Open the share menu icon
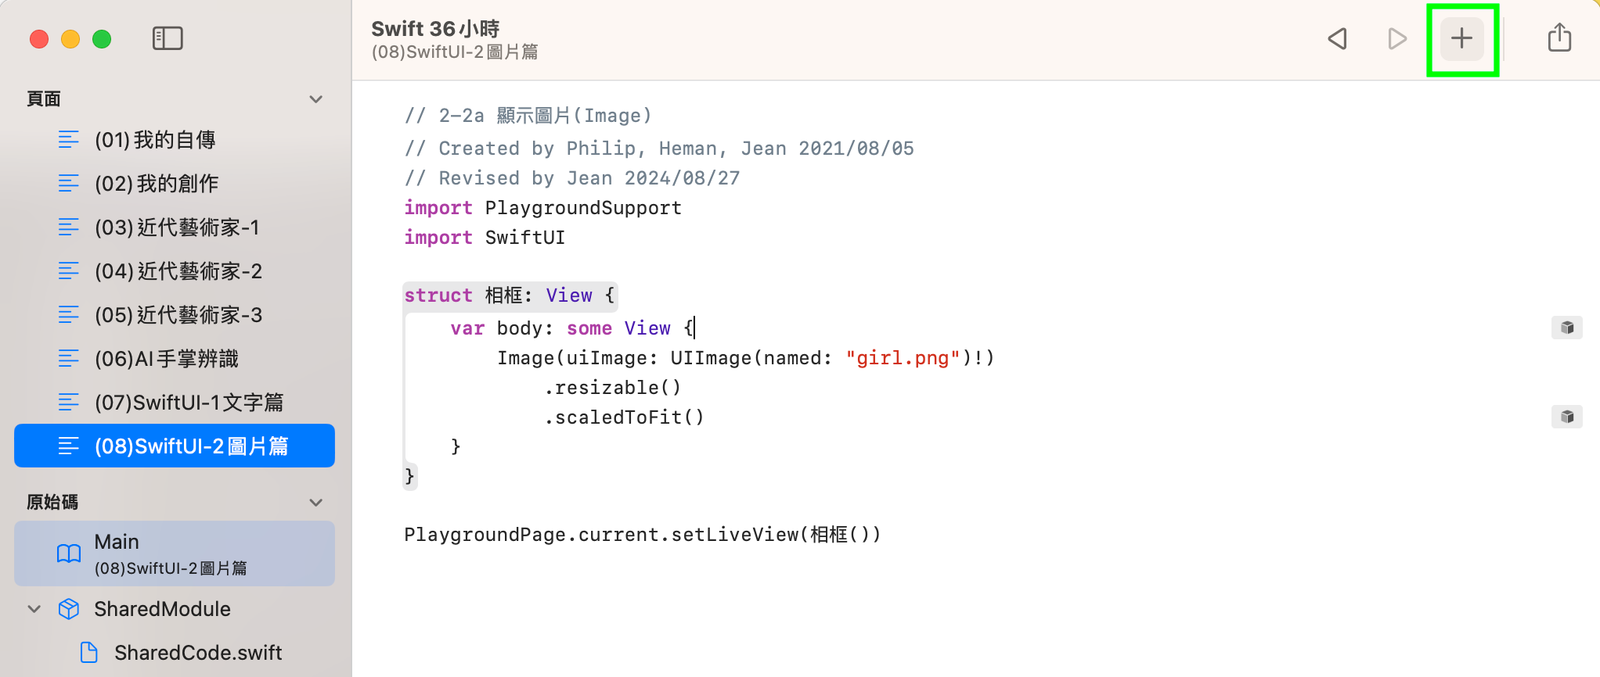This screenshot has height=677, width=1600. [x=1559, y=38]
